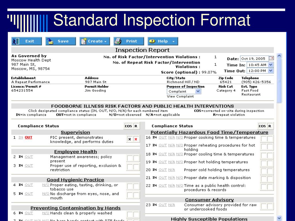The height and width of the screenshot is (221, 295).
Task: Toggle R checkbox for item 1 PIC present
Action: [x=136, y=139]
